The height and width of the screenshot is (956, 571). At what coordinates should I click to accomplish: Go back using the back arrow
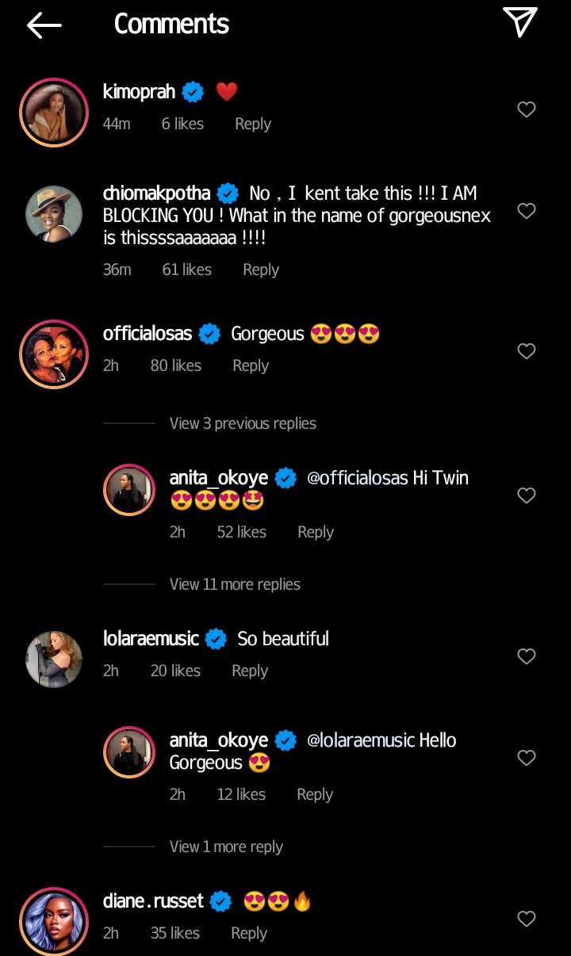(44, 25)
